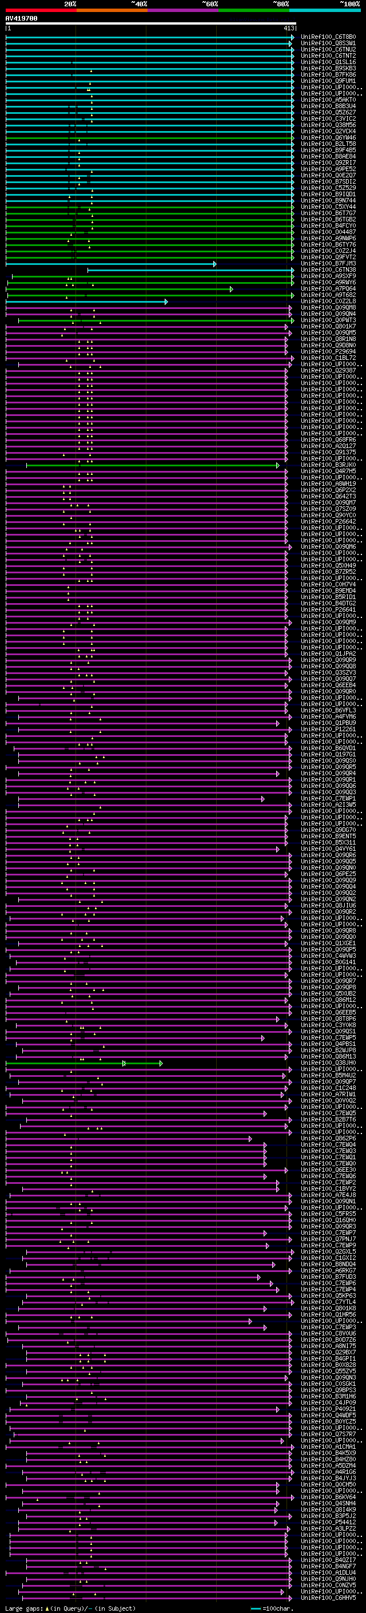Click the green ~80% identity legend segment

coord(254,11)
